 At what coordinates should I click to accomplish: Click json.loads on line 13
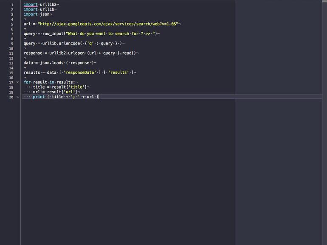click(51, 63)
